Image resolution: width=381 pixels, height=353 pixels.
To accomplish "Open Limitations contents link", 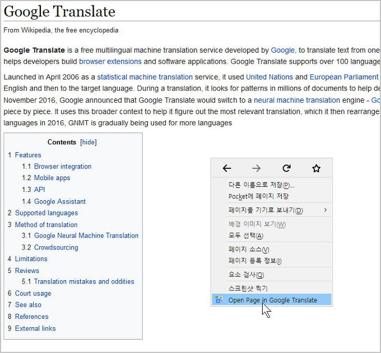I will coord(31,259).
